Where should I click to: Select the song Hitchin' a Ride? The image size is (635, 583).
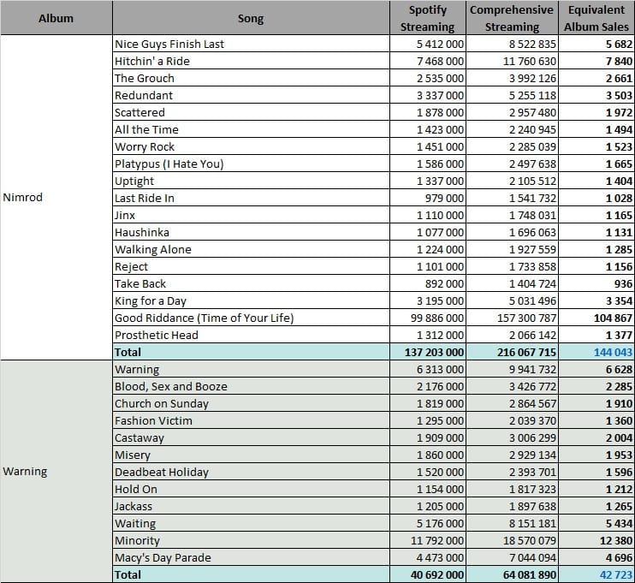tap(251, 61)
